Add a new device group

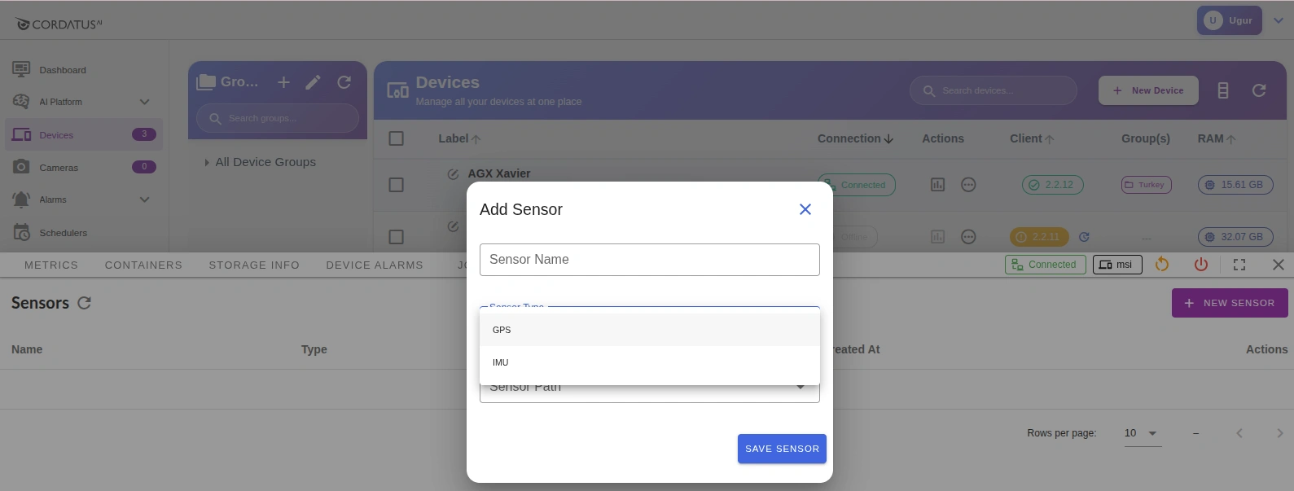coord(283,82)
